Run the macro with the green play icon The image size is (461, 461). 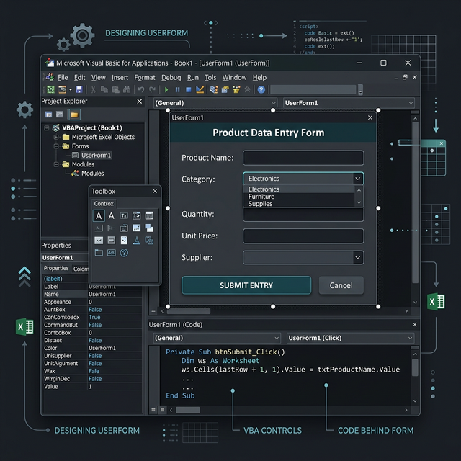pyautogui.click(x=166, y=89)
